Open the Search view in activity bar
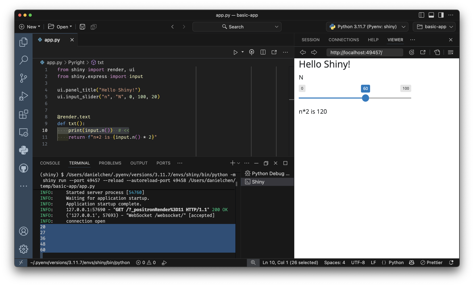 23,60
